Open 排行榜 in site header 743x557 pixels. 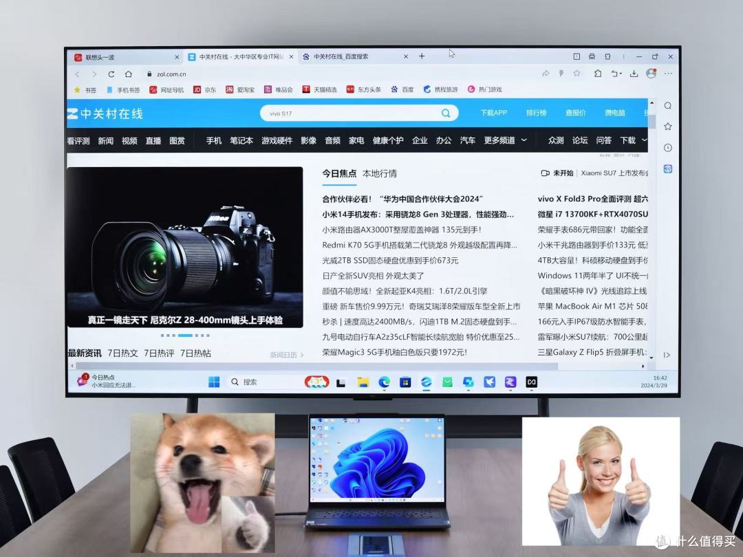tap(537, 113)
